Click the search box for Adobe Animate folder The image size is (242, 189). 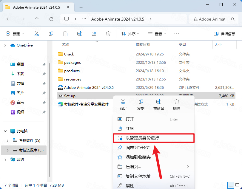[x=213, y=19]
